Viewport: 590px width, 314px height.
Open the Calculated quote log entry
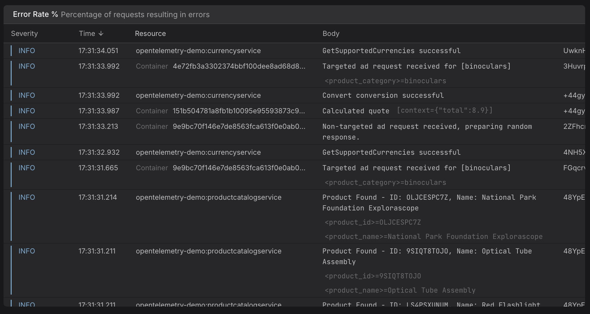[x=356, y=111]
